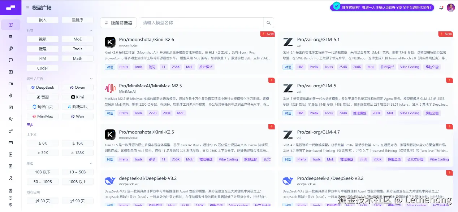This screenshot has width=458, height=212.
Task: Open the model plaza cube icon in sidebar
Action: 11,25
